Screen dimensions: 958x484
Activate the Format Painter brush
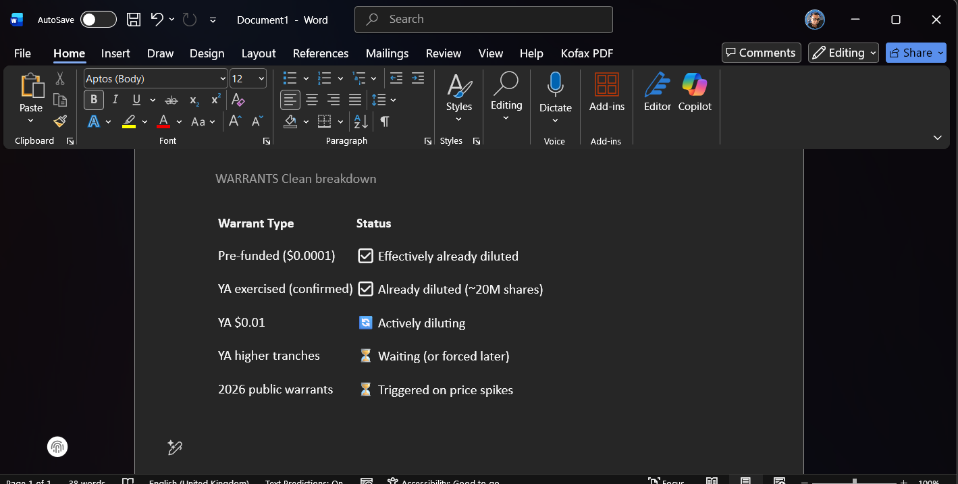[x=60, y=121]
